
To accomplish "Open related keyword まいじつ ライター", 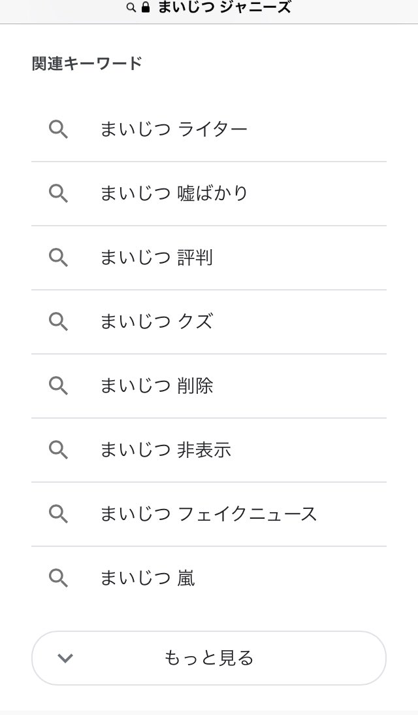I will pyautogui.click(x=174, y=130).
